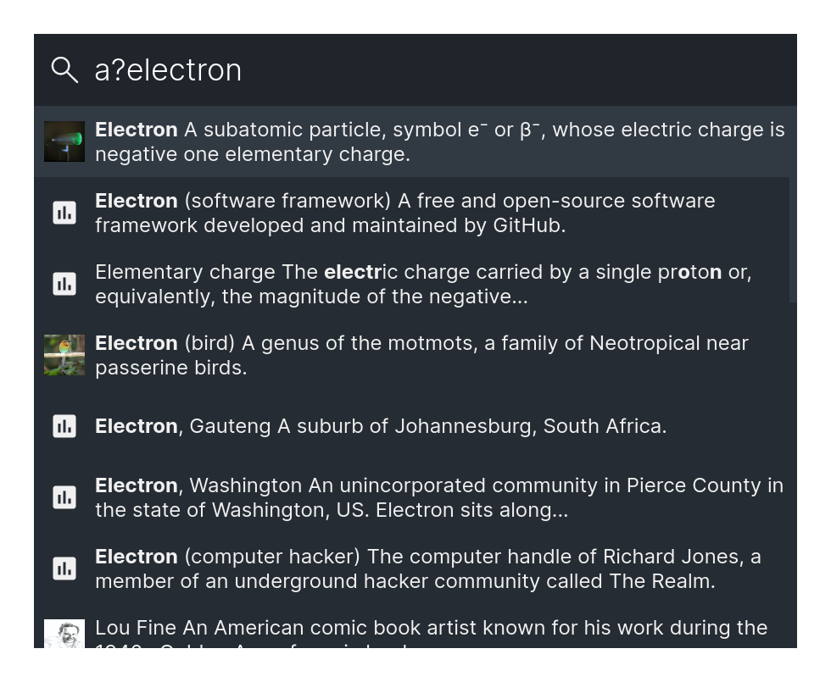The image size is (831, 682).
Task: Select Electron, Gauteng suburb of Johannesburg
Action: (x=415, y=426)
